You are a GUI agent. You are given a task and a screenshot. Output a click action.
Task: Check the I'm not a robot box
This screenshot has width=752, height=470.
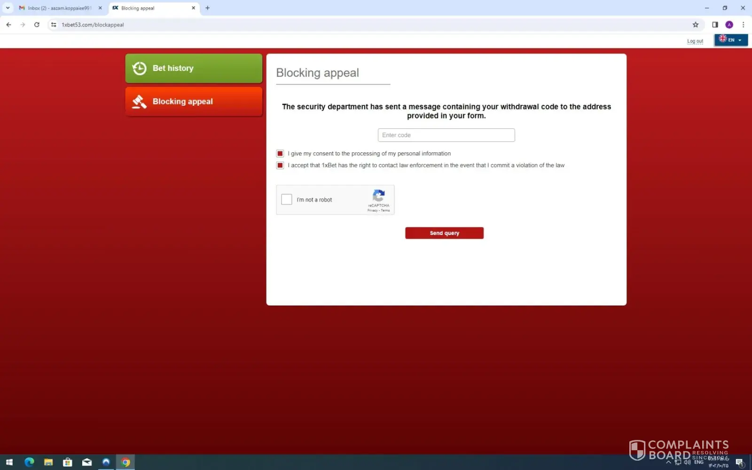coord(287,200)
